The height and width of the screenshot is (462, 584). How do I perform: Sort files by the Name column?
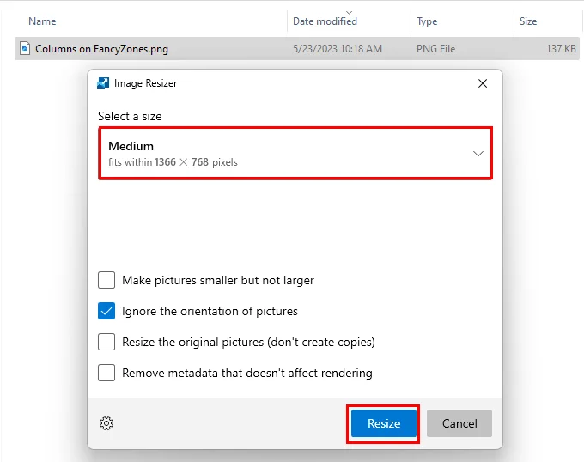coord(42,21)
